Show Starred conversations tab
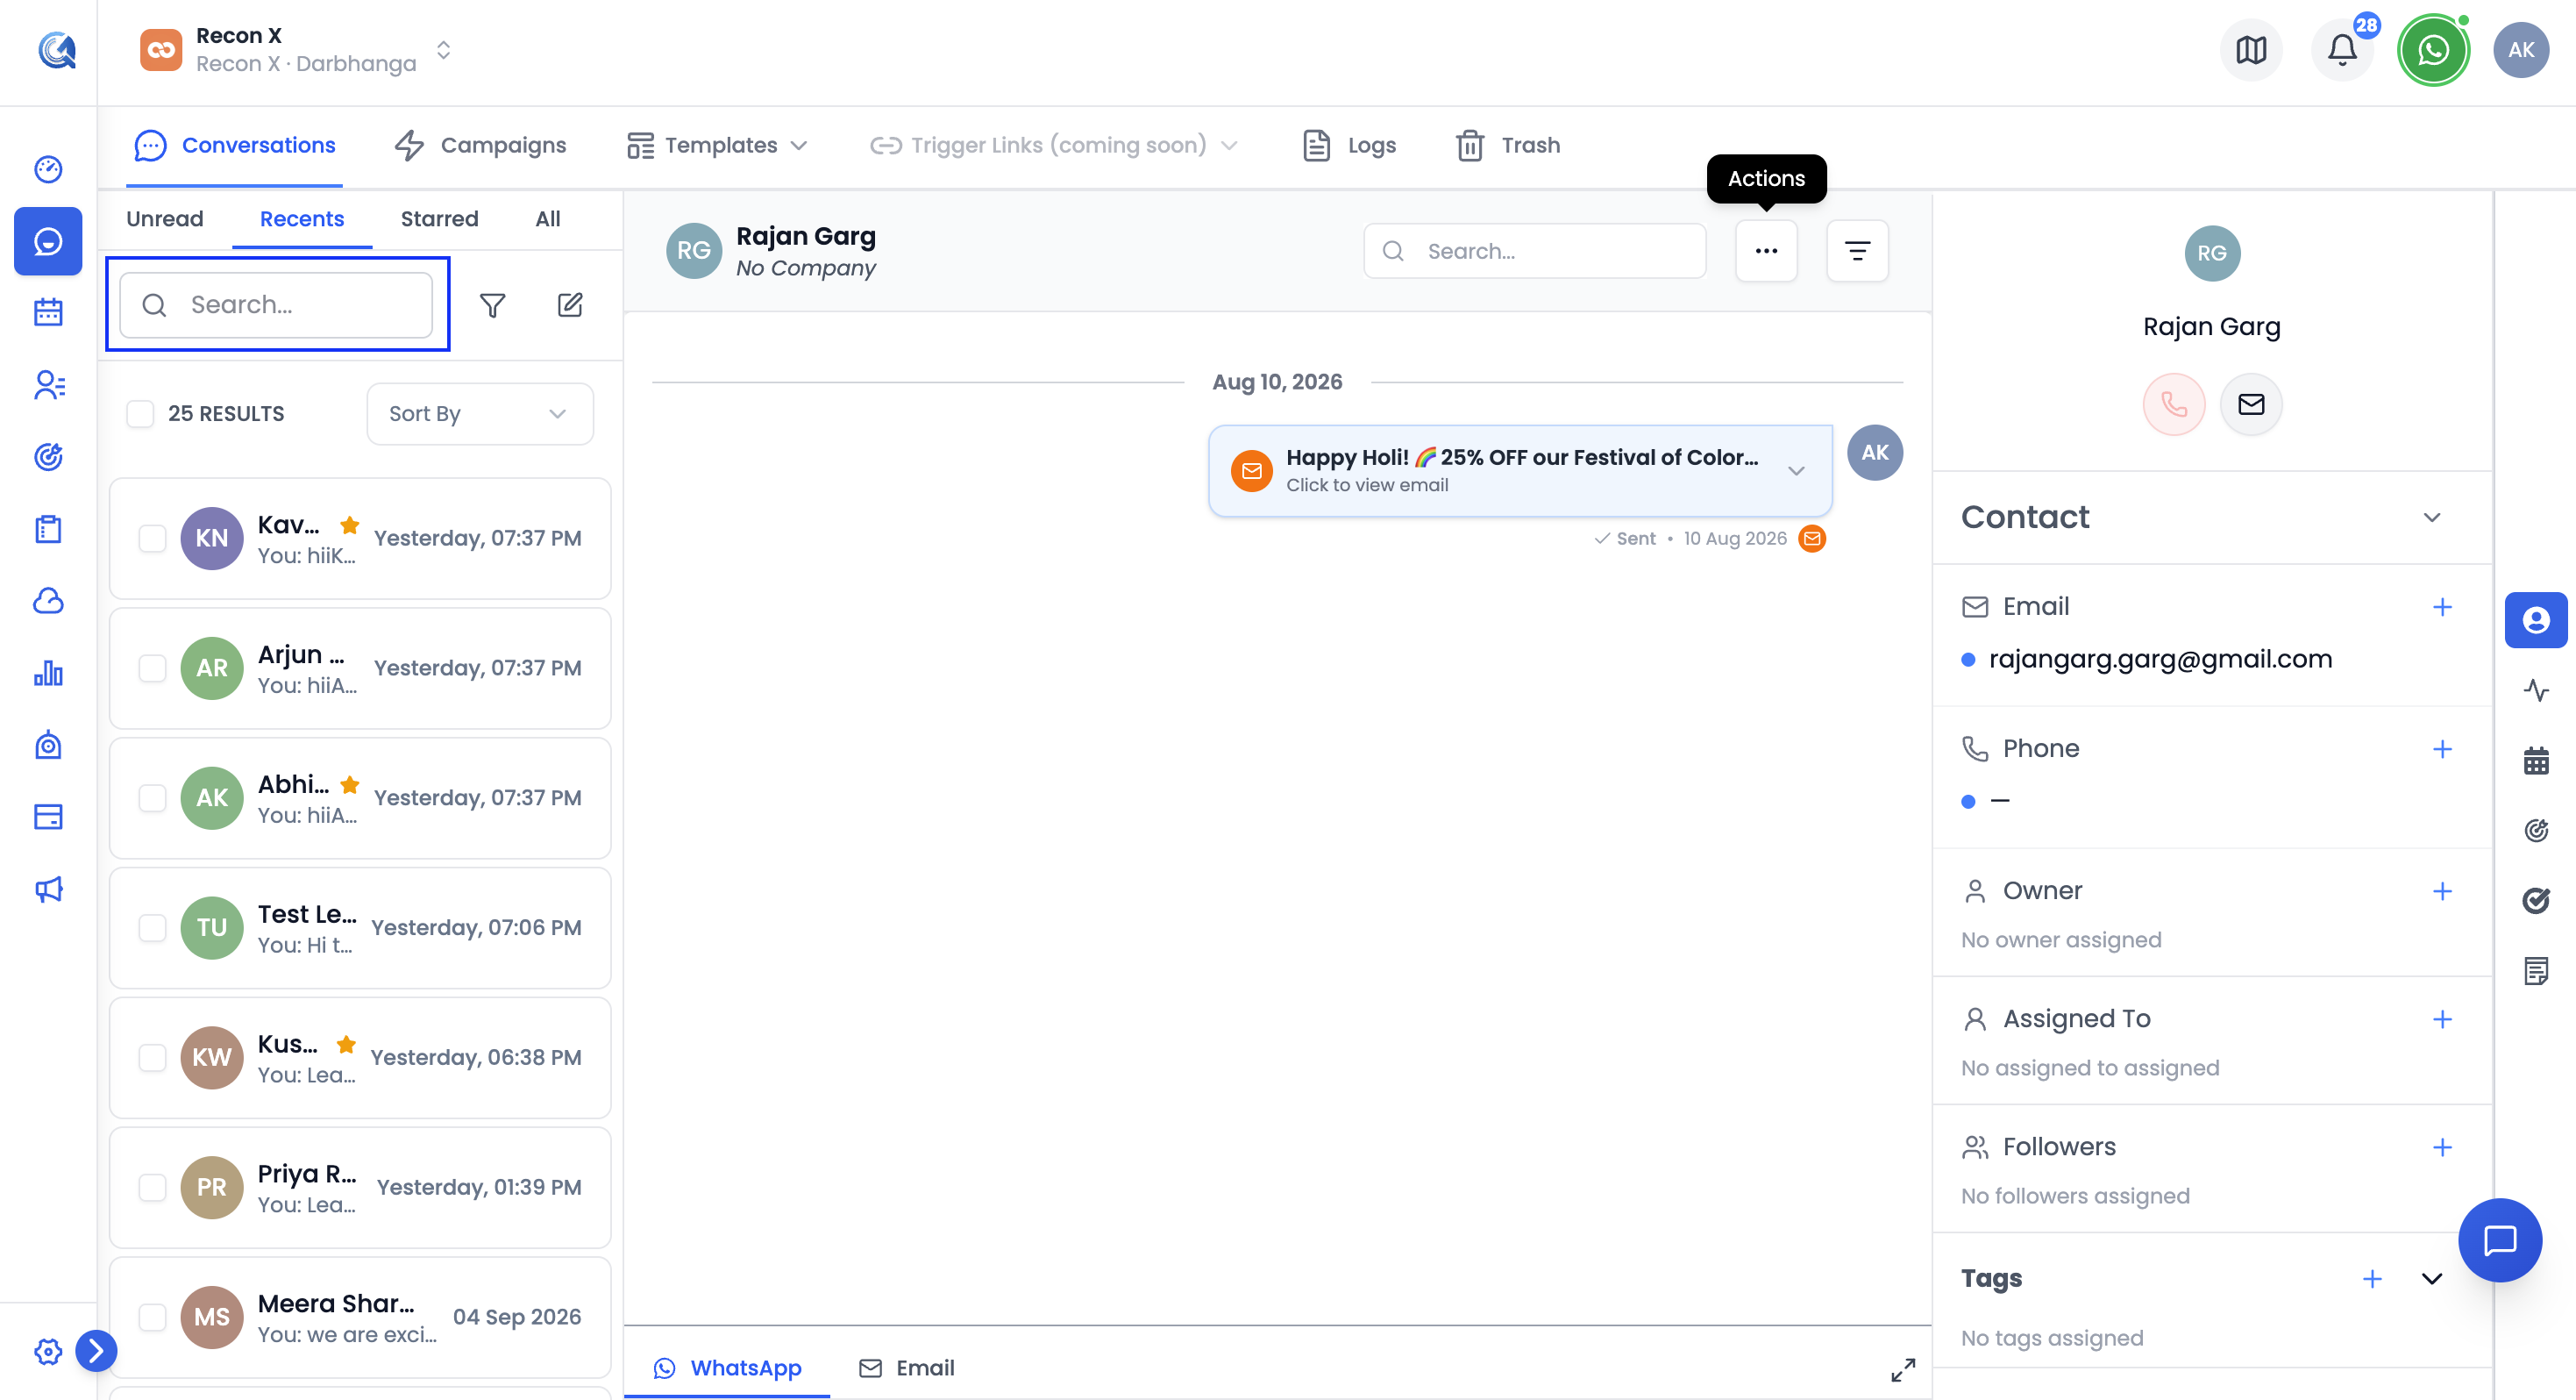This screenshot has width=2576, height=1400. pyautogui.click(x=439, y=219)
